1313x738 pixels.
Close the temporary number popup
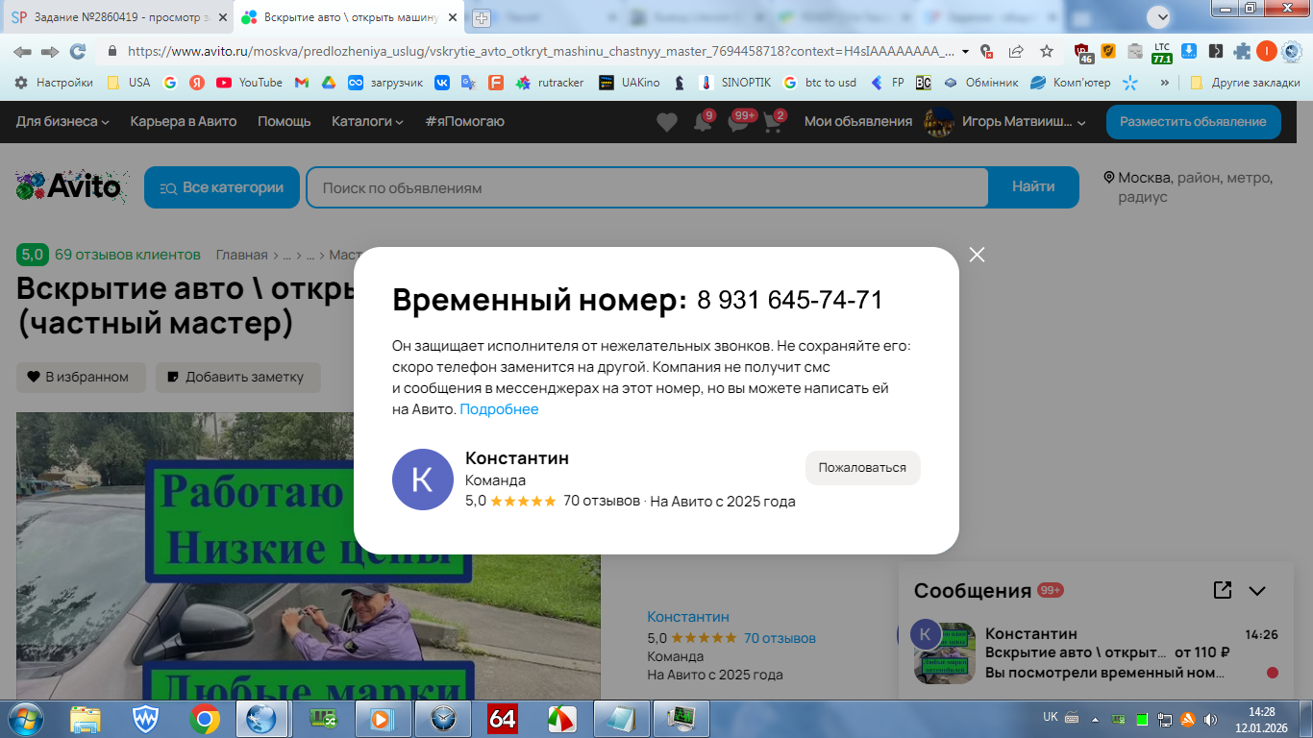[x=977, y=255]
